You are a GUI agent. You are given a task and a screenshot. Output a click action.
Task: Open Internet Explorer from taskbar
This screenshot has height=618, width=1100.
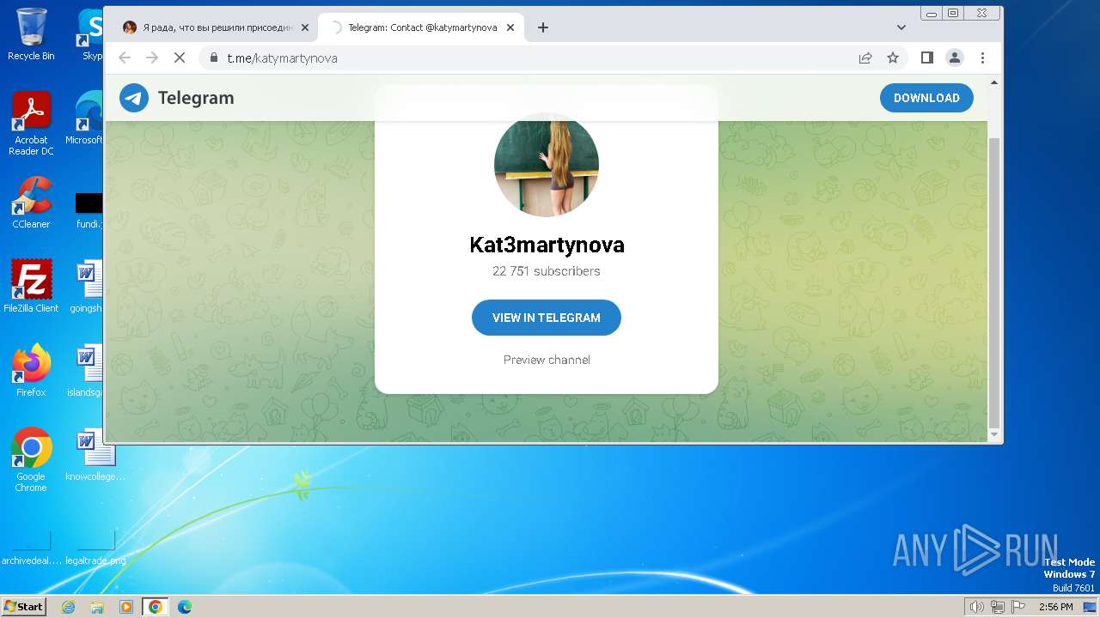tap(69, 607)
